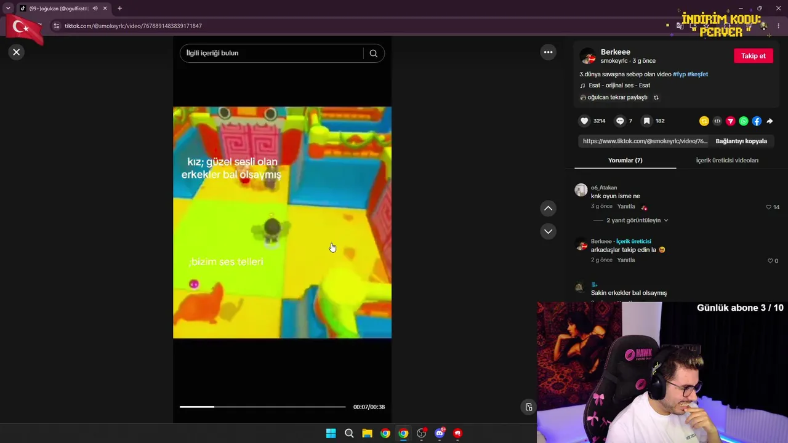Close the oğulcan TikTok browser tab

[x=105, y=9]
